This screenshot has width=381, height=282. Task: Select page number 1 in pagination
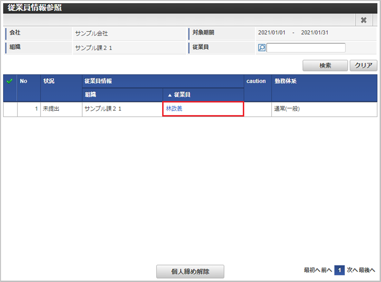pyautogui.click(x=339, y=270)
